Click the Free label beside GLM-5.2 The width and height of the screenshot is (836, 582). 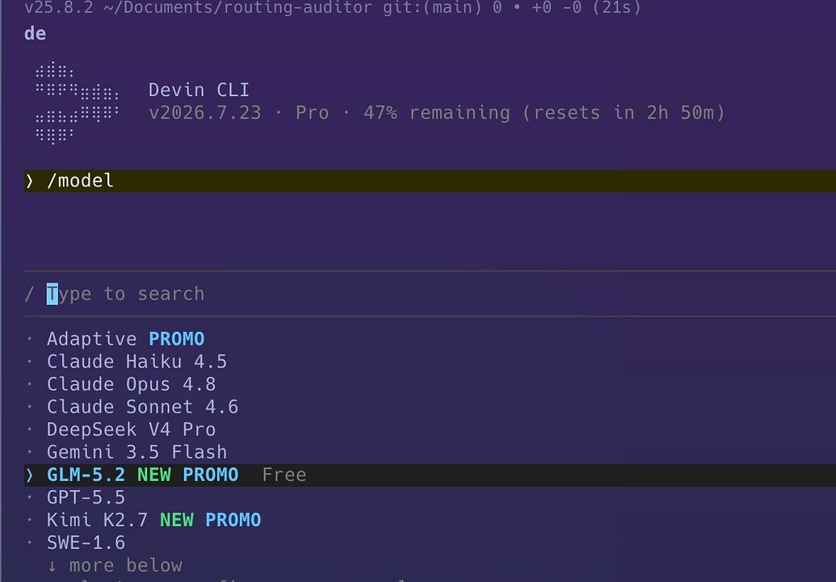coord(284,475)
